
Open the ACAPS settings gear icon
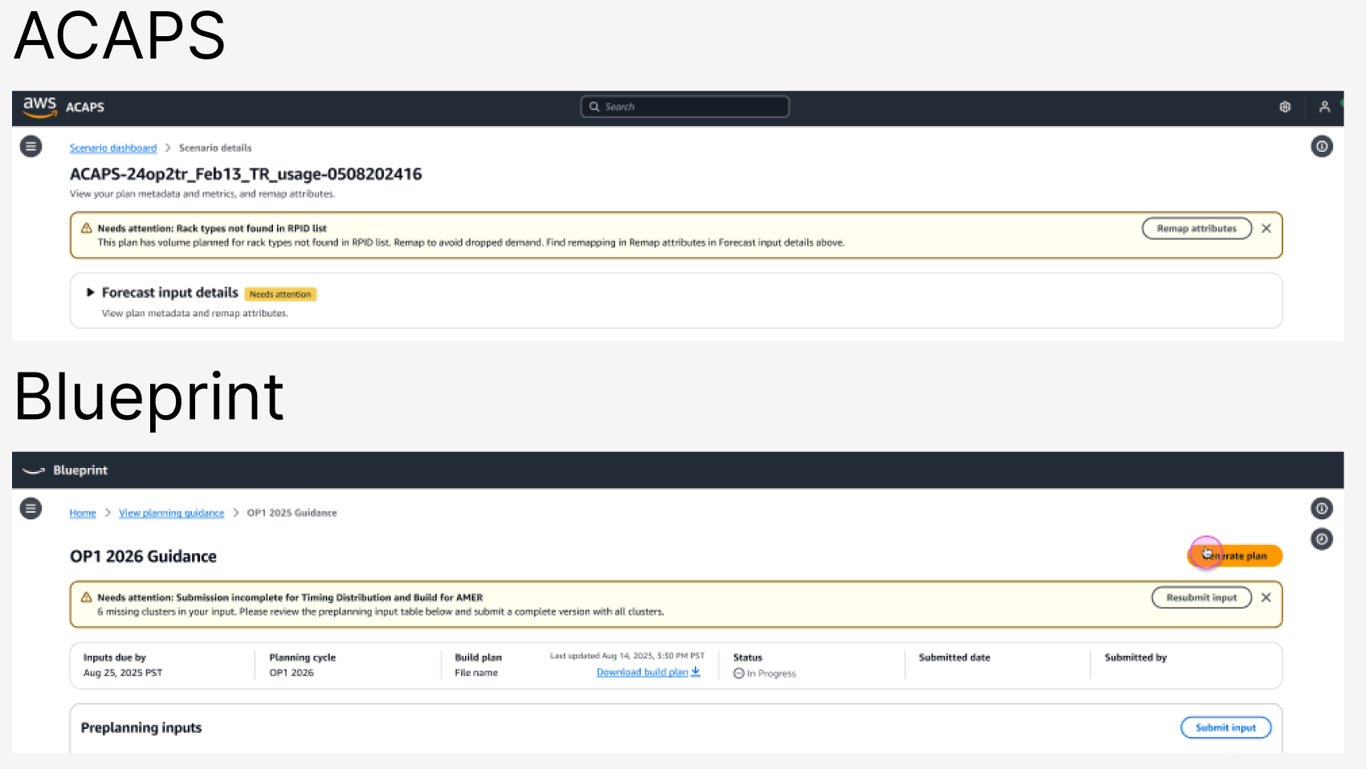pos(1285,107)
